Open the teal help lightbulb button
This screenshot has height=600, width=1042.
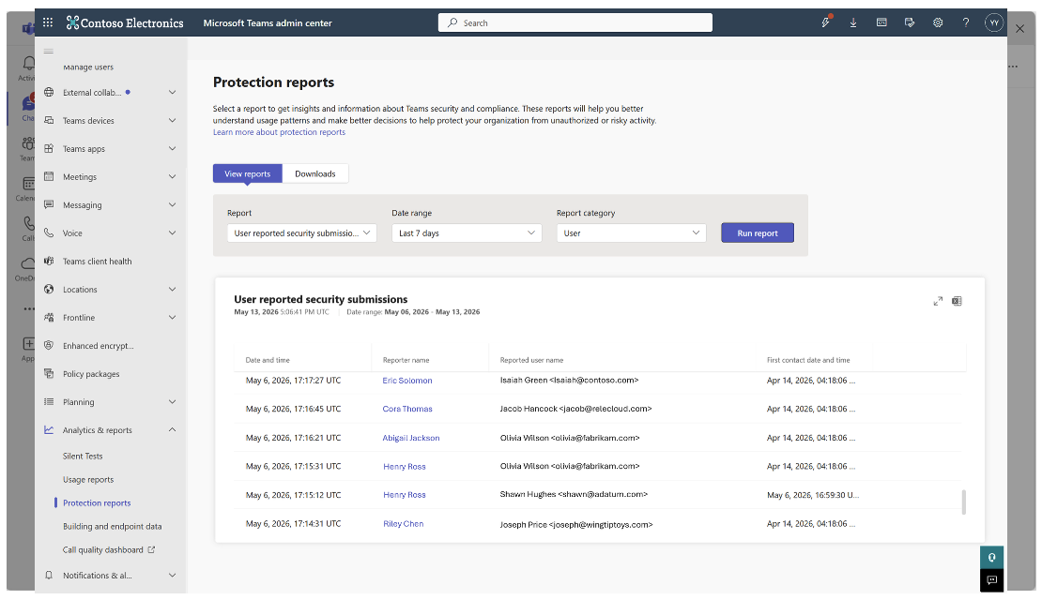(991, 558)
